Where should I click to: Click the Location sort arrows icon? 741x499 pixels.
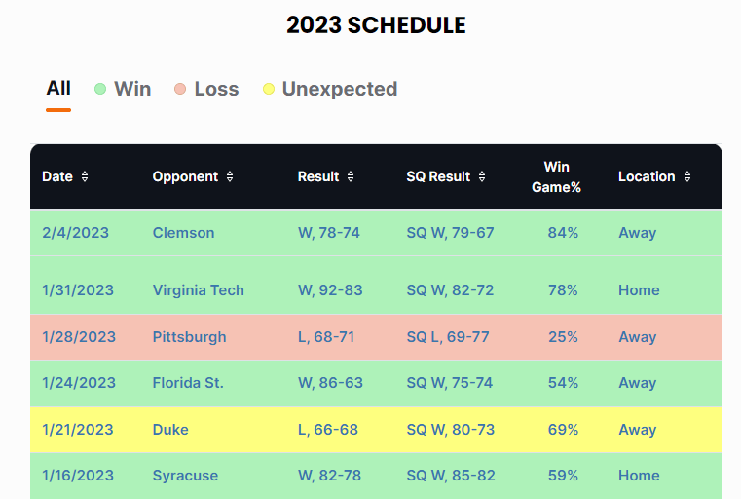tap(687, 177)
